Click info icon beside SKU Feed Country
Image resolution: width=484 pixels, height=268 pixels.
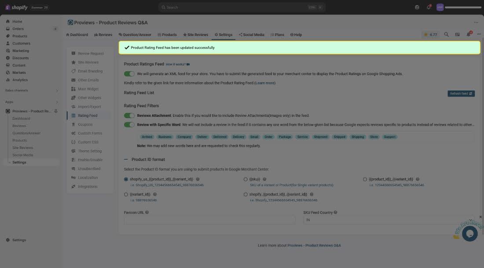click(335, 213)
